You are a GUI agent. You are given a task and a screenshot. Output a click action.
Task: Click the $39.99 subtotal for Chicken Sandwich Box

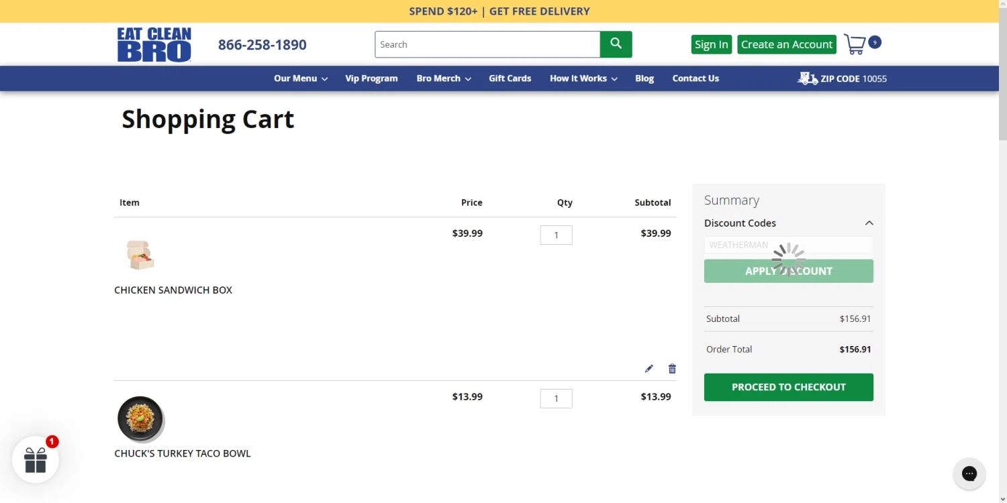656,233
